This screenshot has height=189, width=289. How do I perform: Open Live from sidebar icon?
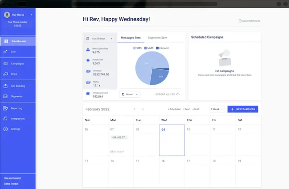pos(5,52)
